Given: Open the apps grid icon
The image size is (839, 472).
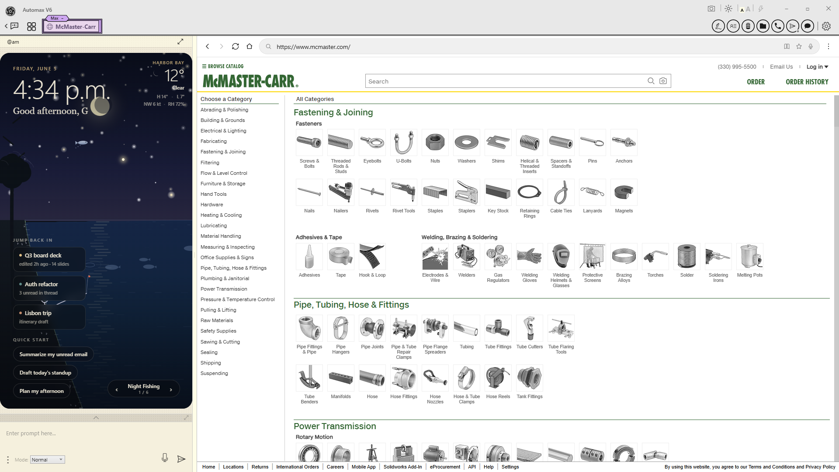Looking at the screenshot, I should click(x=31, y=27).
